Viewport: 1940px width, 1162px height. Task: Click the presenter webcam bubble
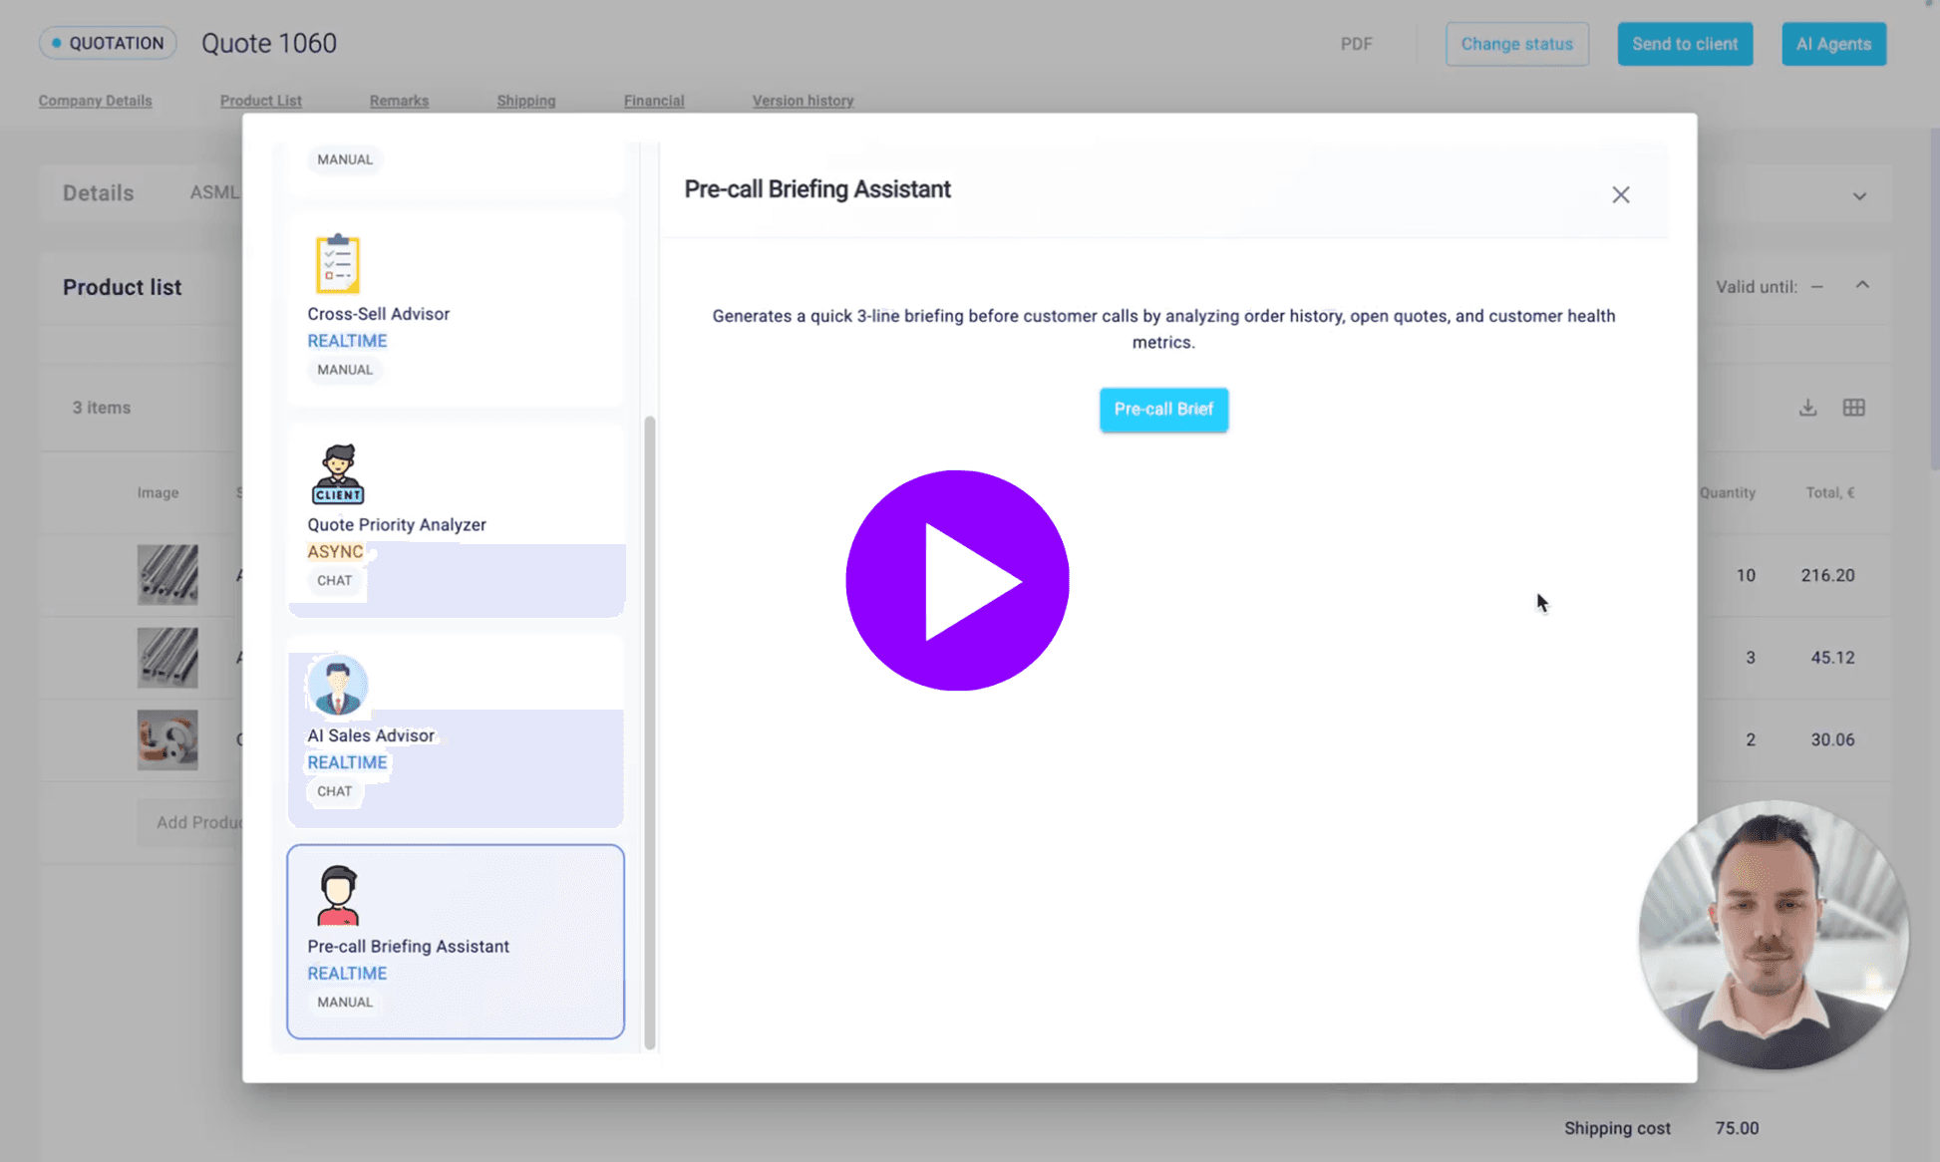1773,935
